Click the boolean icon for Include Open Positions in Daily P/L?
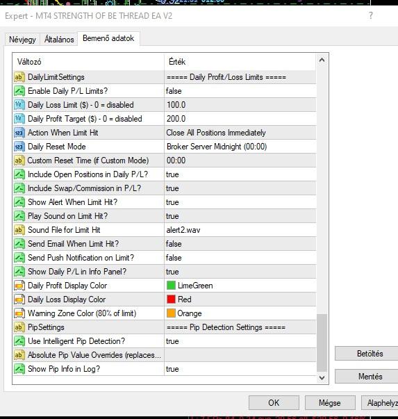 point(19,174)
